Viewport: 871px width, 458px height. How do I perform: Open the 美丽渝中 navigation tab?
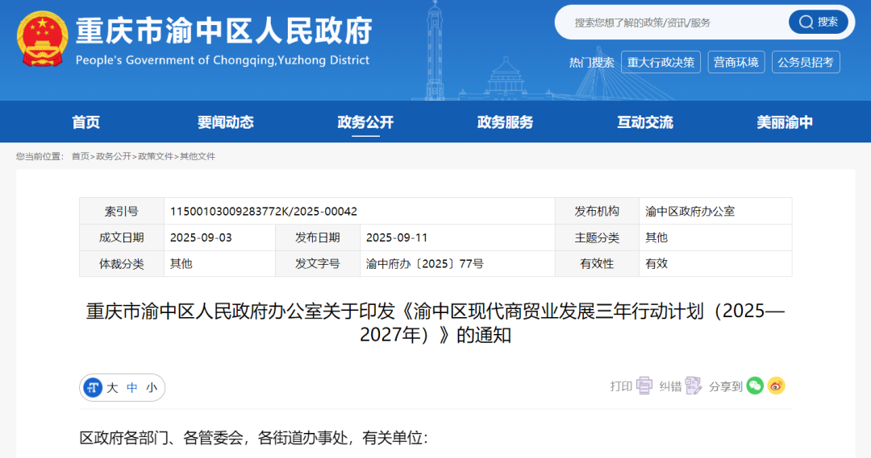(785, 122)
